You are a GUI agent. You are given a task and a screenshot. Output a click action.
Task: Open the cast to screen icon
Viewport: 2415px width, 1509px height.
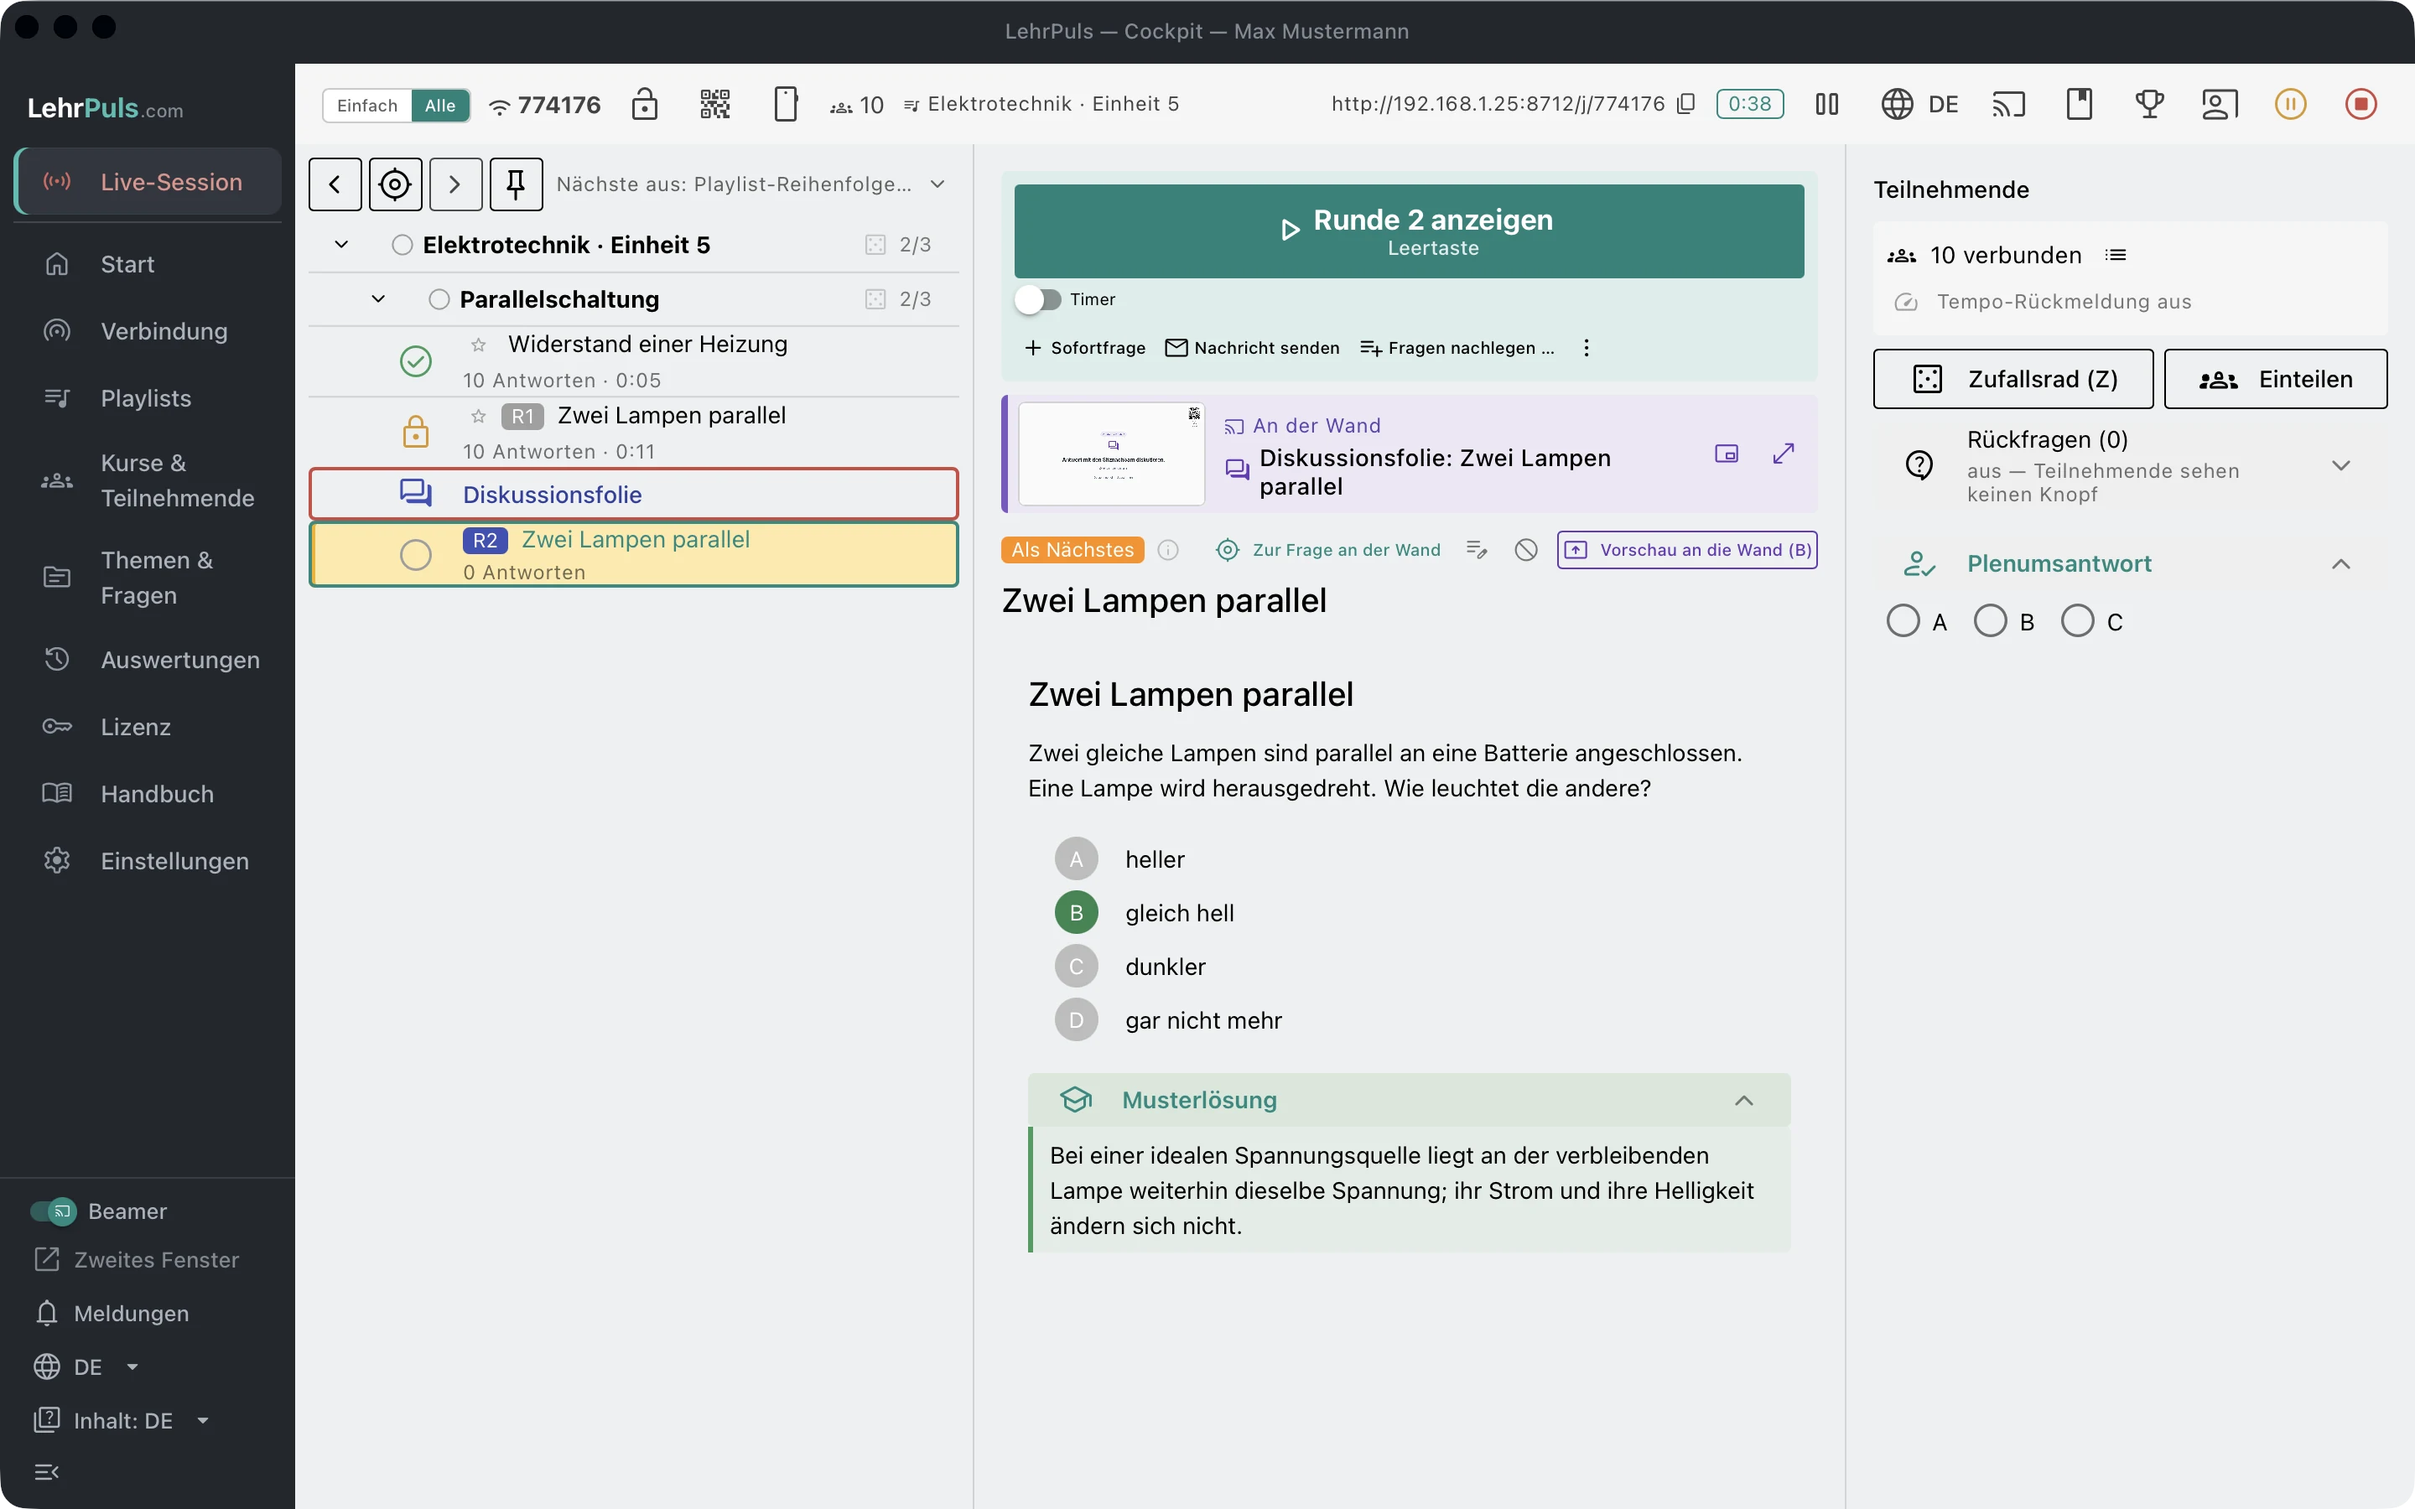pos(2009,104)
